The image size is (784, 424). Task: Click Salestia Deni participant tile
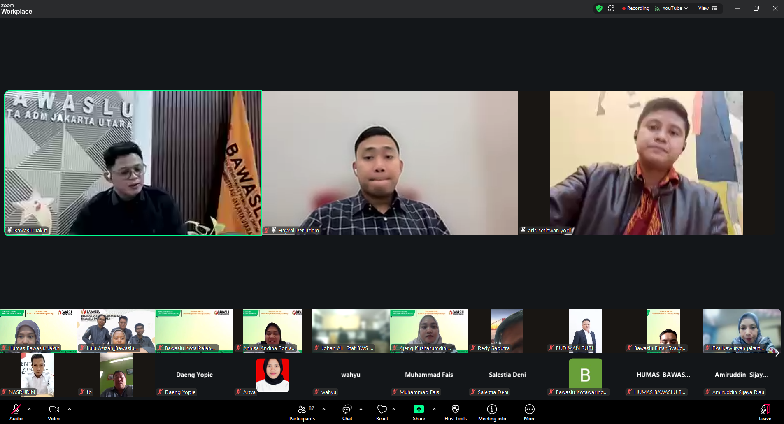tap(507, 375)
